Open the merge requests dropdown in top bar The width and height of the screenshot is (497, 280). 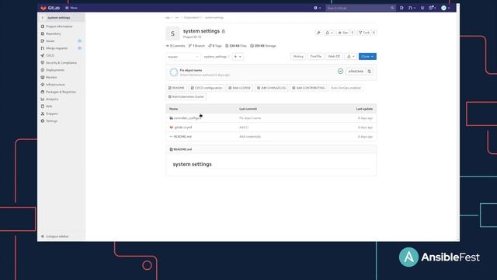click(x=412, y=8)
